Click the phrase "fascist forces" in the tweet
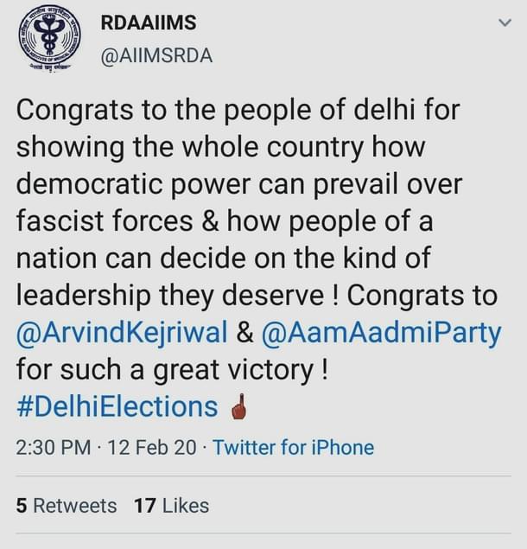This screenshot has width=527, height=549. click(104, 222)
